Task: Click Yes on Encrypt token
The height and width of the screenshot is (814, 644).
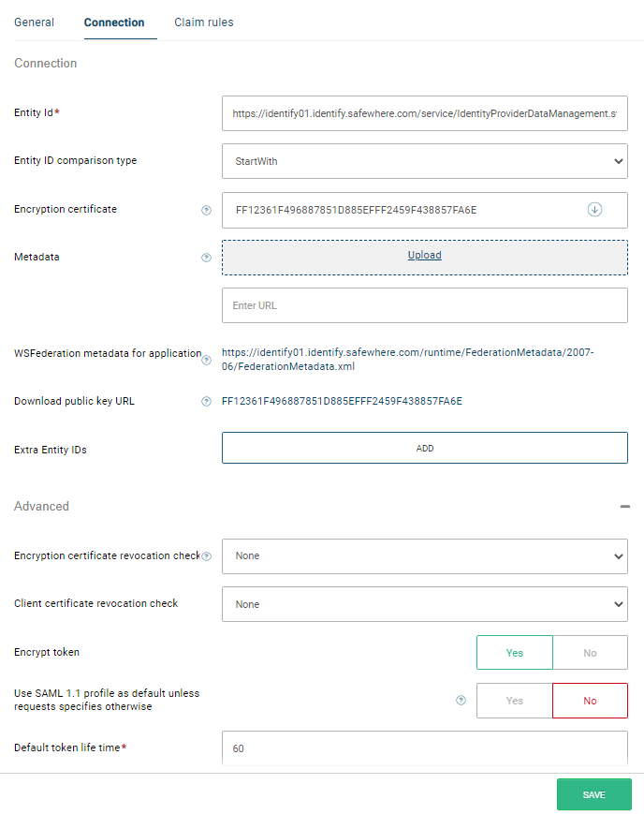Action: coord(514,652)
